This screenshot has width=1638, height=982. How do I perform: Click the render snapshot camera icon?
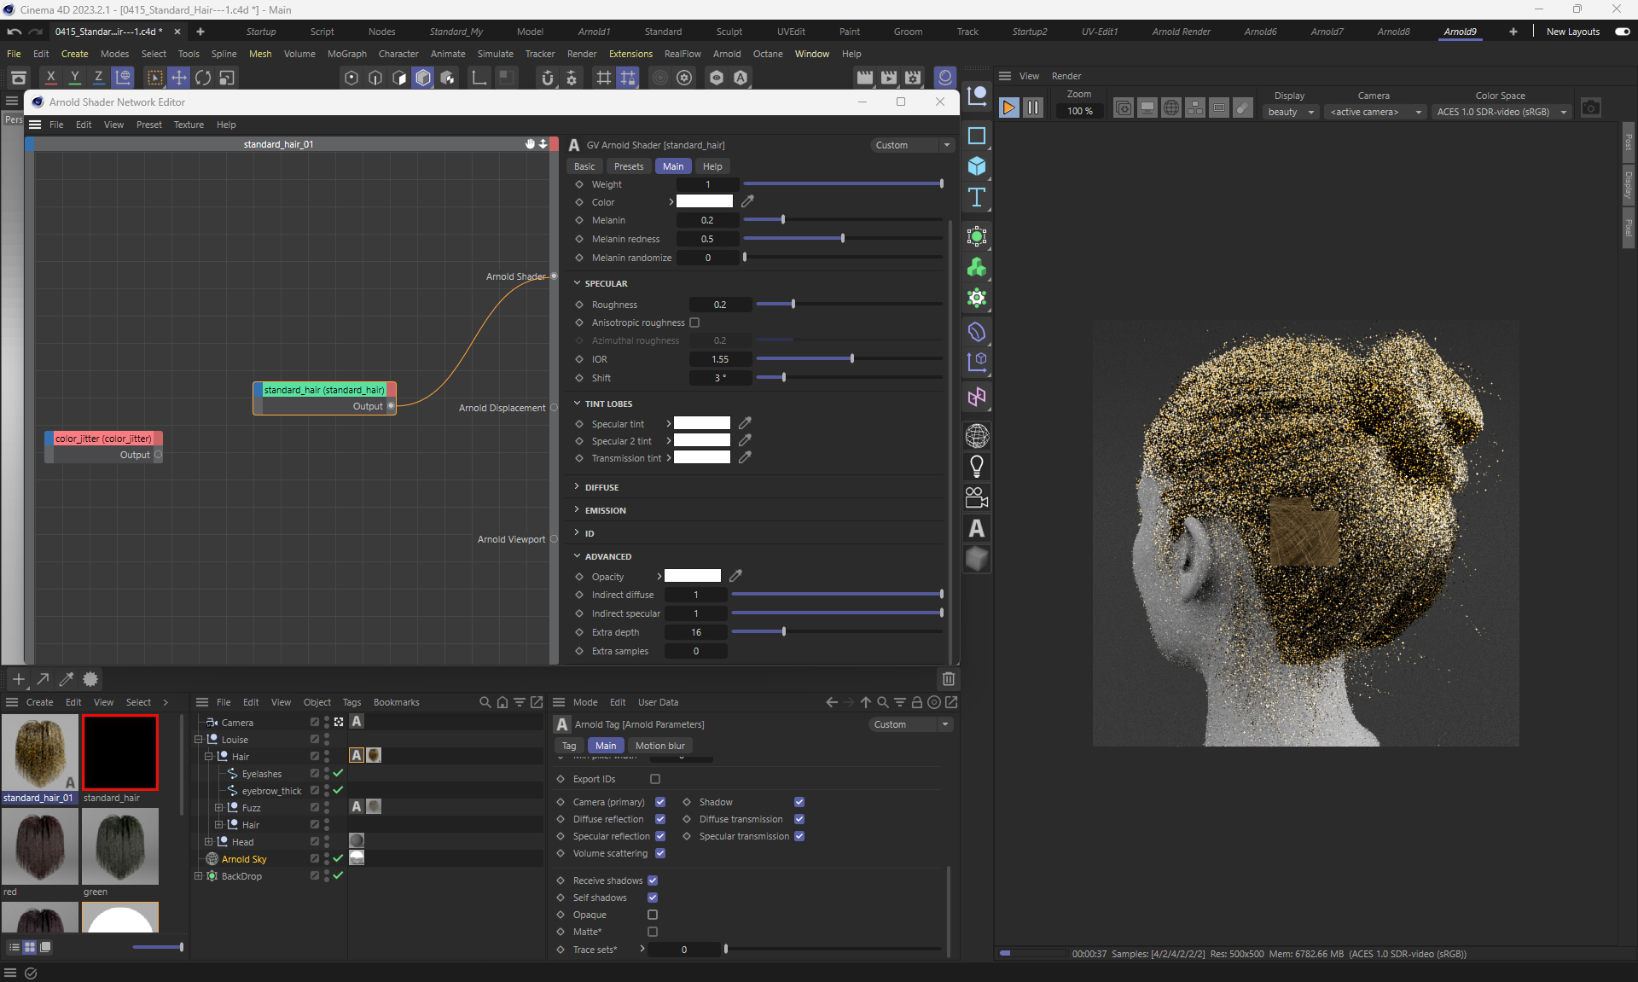pyautogui.click(x=1590, y=108)
